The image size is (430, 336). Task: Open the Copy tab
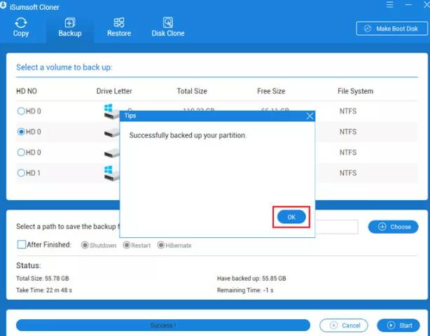pyautogui.click(x=21, y=27)
